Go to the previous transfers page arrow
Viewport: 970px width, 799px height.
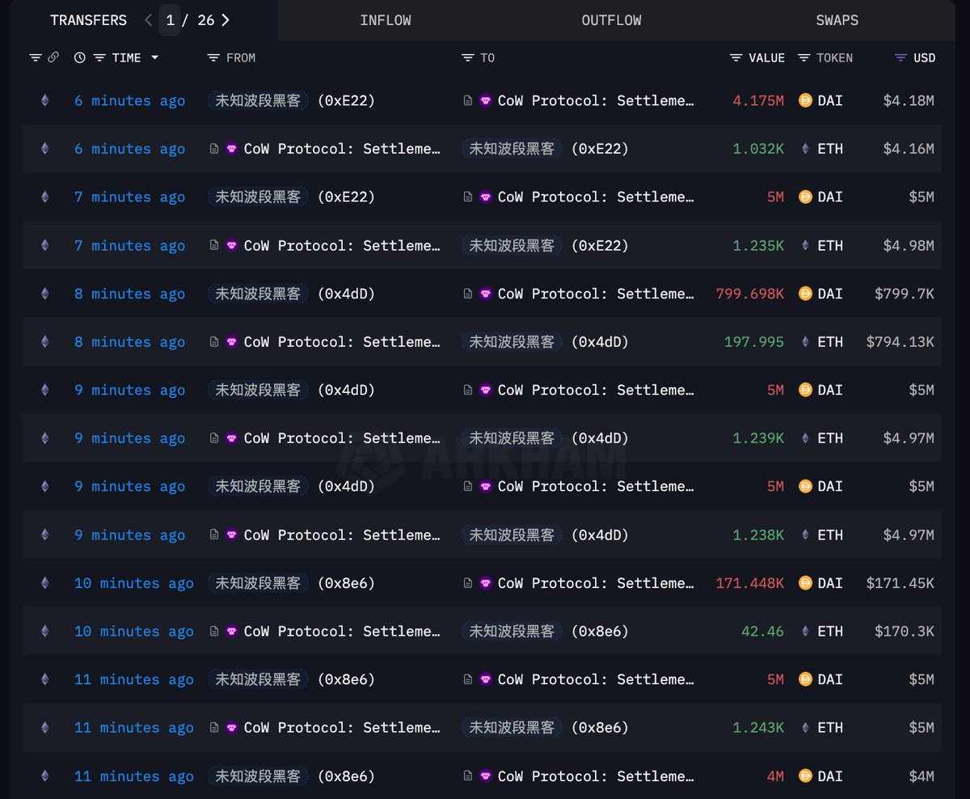[148, 20]
